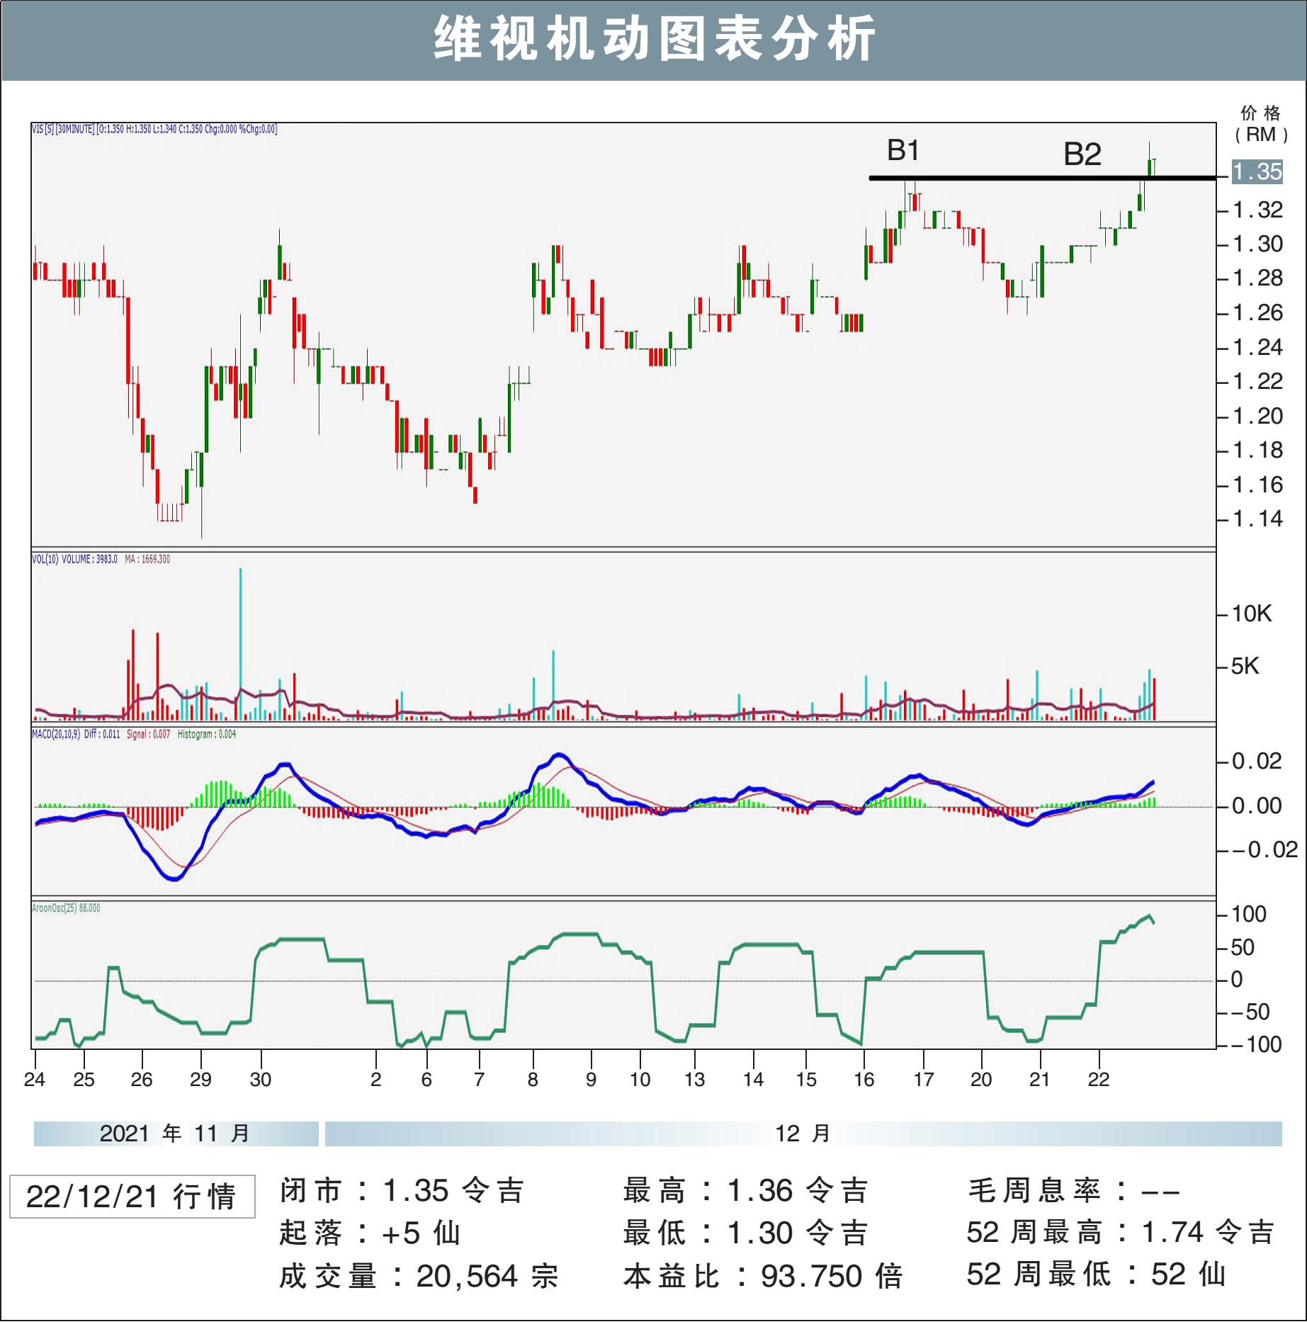Click the 52 周最高：1.74 令吉 text
This screenshot has width=1307, height=1322.
(1121, 1232)
